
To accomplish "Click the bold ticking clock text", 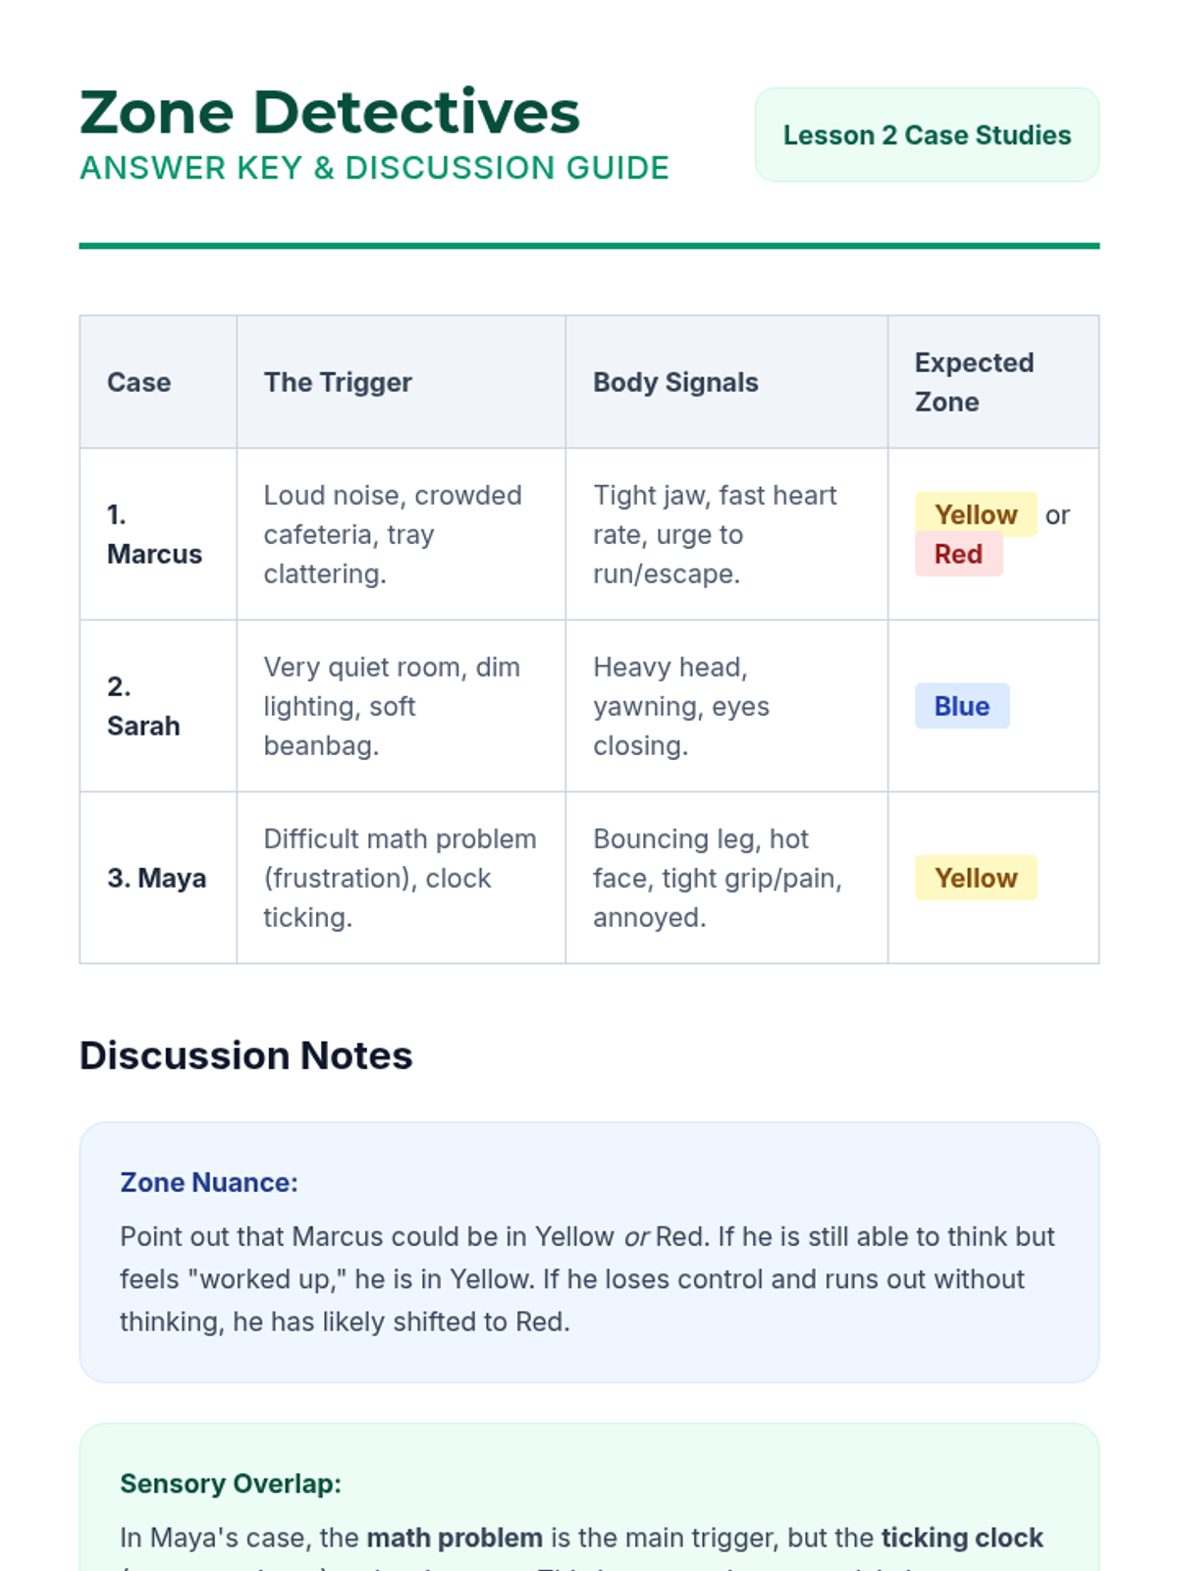I will click(962, 1538).
